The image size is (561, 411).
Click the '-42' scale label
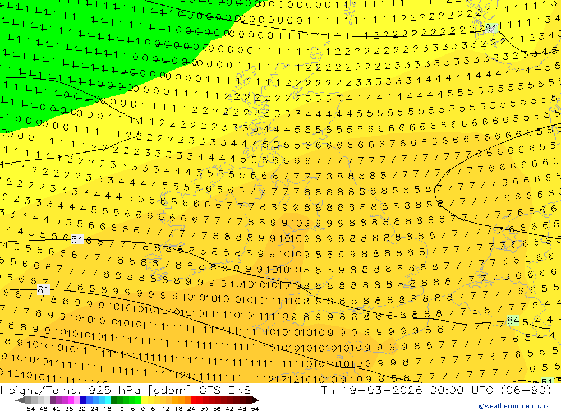pyautogui.click(x=54, y=409)
